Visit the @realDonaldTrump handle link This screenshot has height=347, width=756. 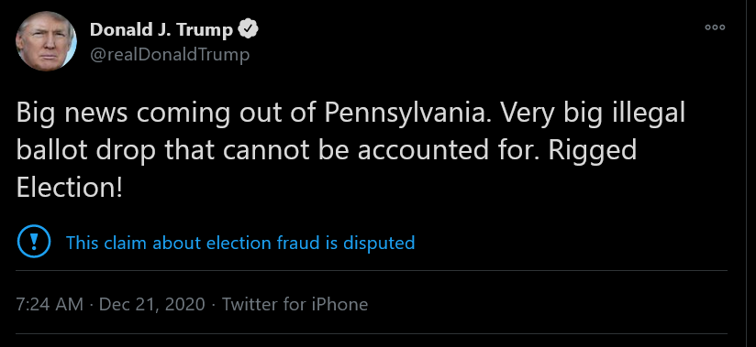pos(170,54)
